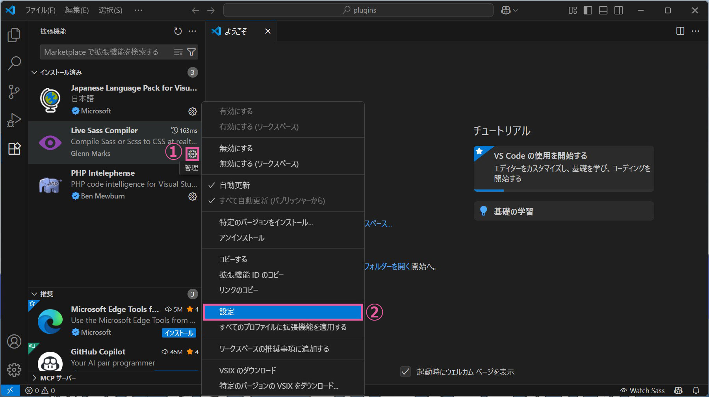The height and width of the screenshot is (397, 709).
Task: Choose アンインストール from context menu
Action: [x=283, y=238]
